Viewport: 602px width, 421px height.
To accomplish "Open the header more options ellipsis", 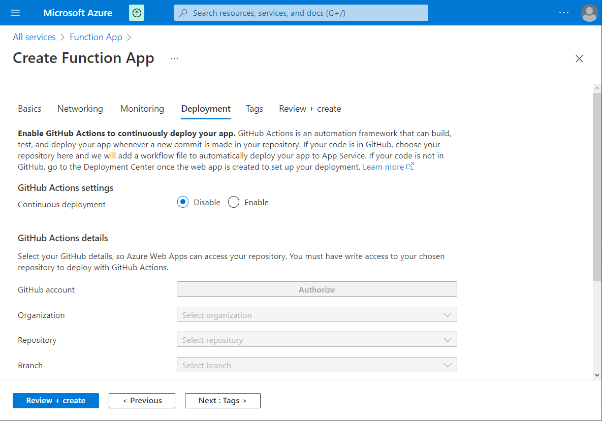I will [563, 13].
